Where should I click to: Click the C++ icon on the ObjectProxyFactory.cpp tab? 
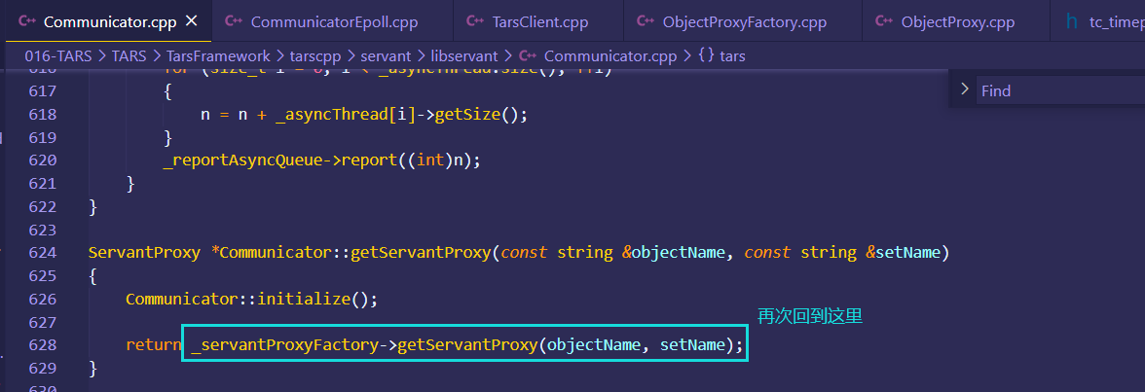[x=646, y=21]
